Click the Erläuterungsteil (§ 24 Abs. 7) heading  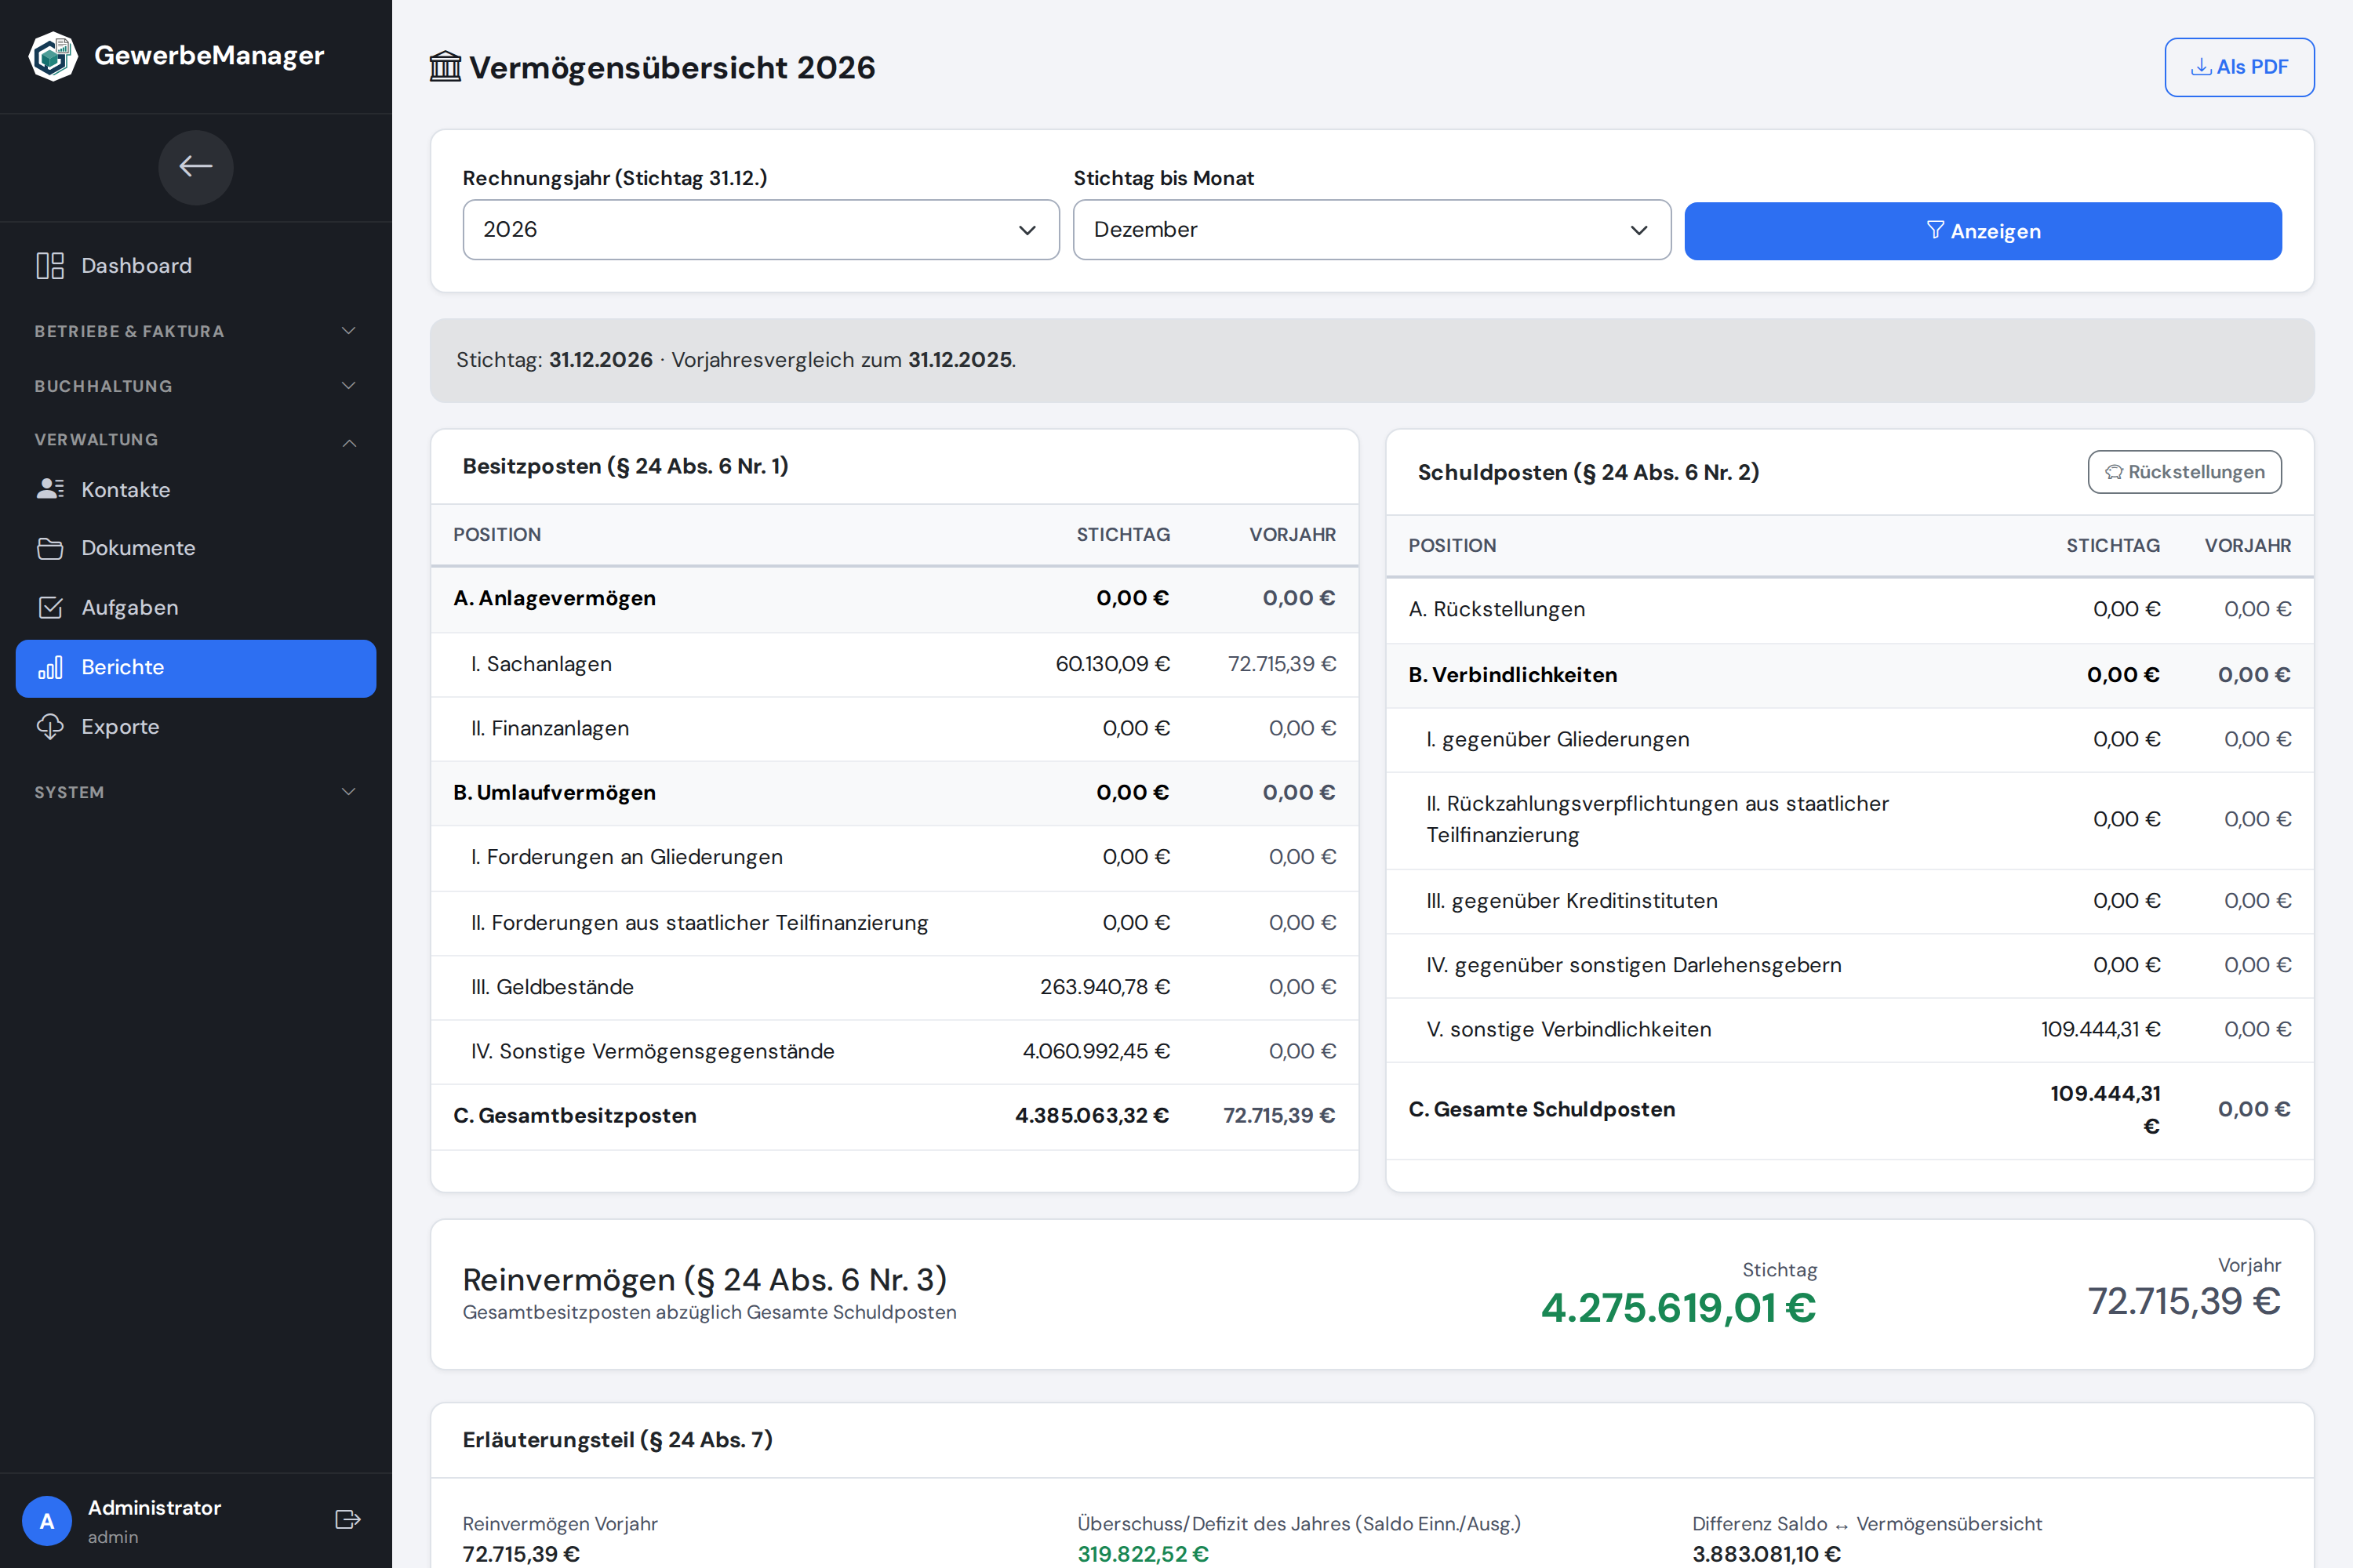(617, 1440)
